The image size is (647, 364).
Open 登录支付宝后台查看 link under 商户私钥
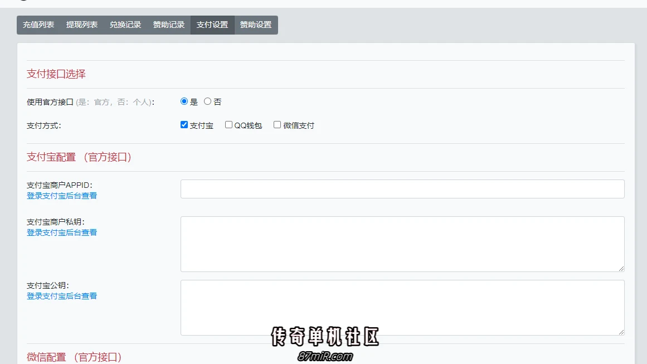point(62,232)
